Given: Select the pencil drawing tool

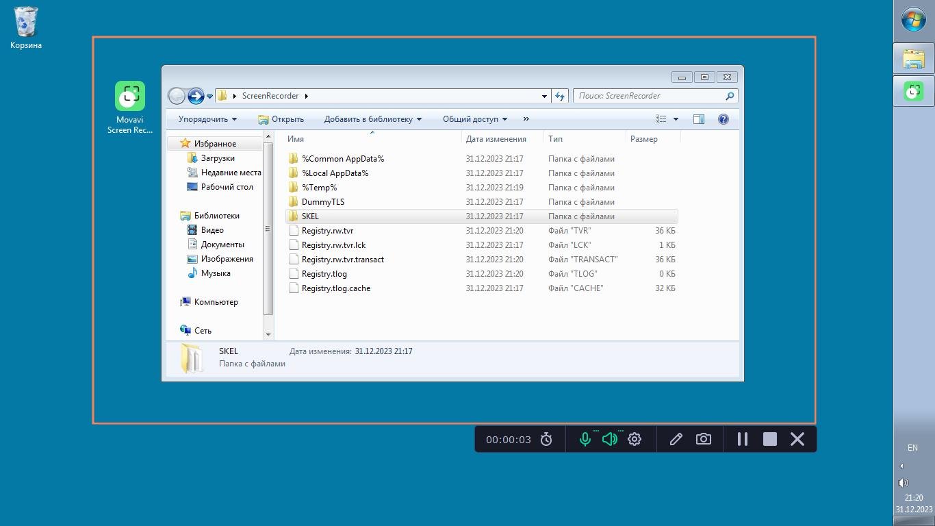Looking at the screenshot, I should pyautogui.click(x=676, y=440).
